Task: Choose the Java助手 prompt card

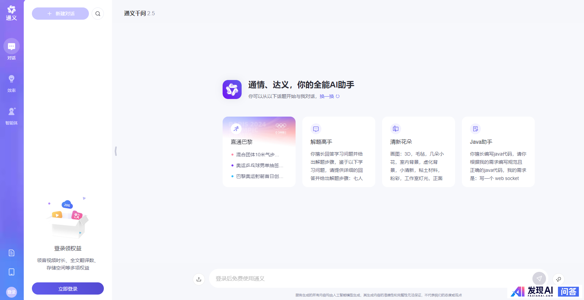Action: coord(498,152)
